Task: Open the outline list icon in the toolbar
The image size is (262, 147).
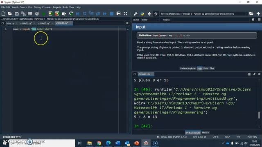Action: pyautogui.click(x=30, y=13)
